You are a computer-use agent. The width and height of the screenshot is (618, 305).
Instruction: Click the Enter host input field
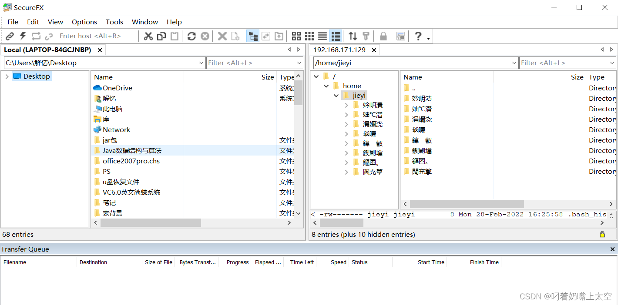pos(97,36)
